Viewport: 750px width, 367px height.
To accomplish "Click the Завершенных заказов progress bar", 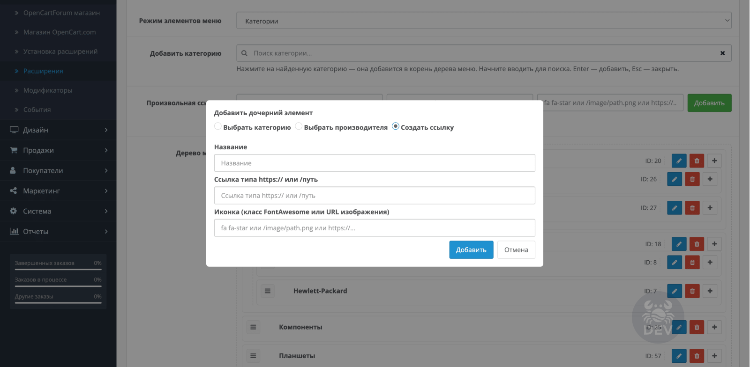I will tap(58, 269).
